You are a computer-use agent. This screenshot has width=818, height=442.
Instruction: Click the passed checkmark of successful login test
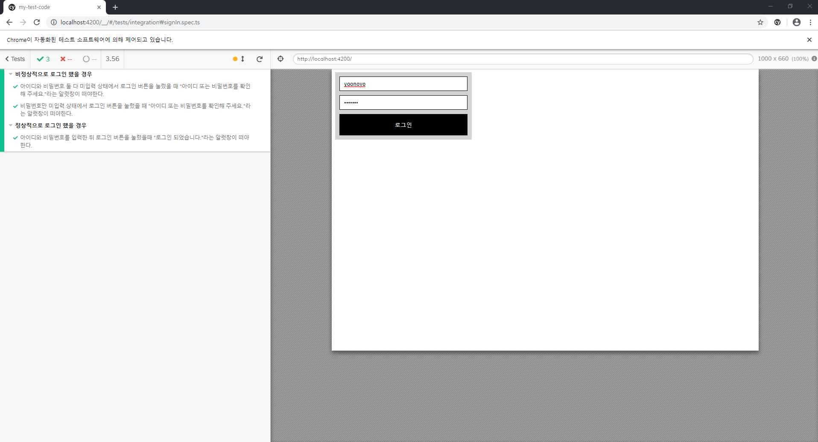[15, 138]
